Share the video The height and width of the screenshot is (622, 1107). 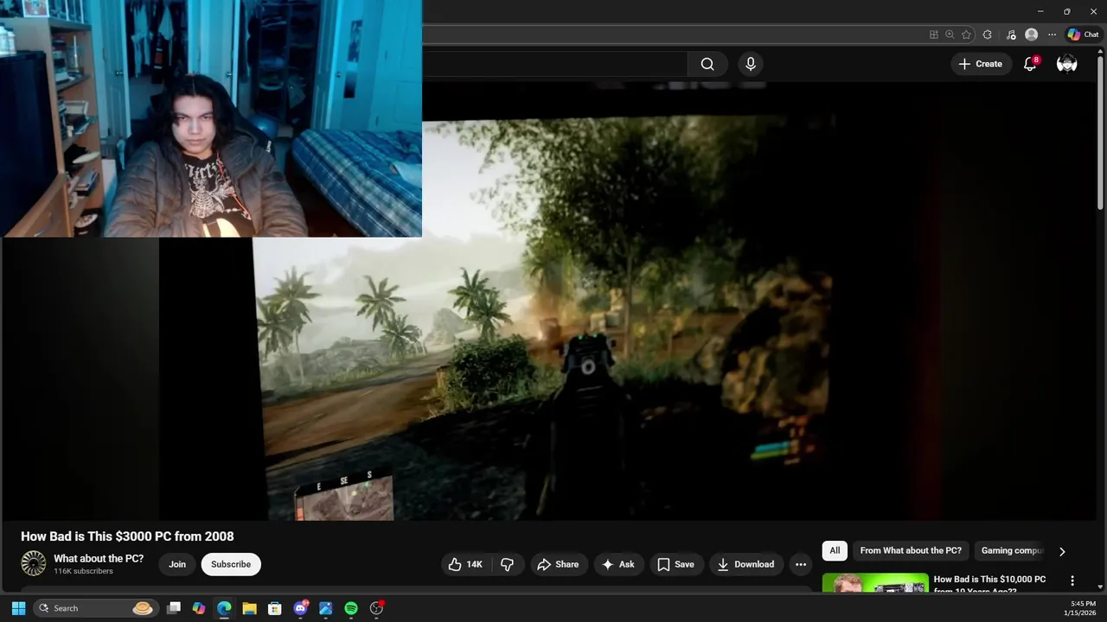[558, 564]
